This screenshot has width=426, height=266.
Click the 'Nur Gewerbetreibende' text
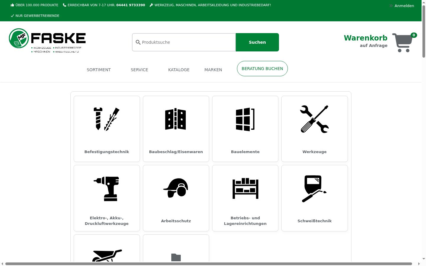[x=37, y=16]
